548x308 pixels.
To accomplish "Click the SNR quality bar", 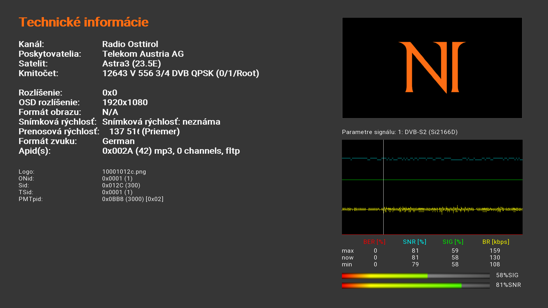I will point(416,285).
